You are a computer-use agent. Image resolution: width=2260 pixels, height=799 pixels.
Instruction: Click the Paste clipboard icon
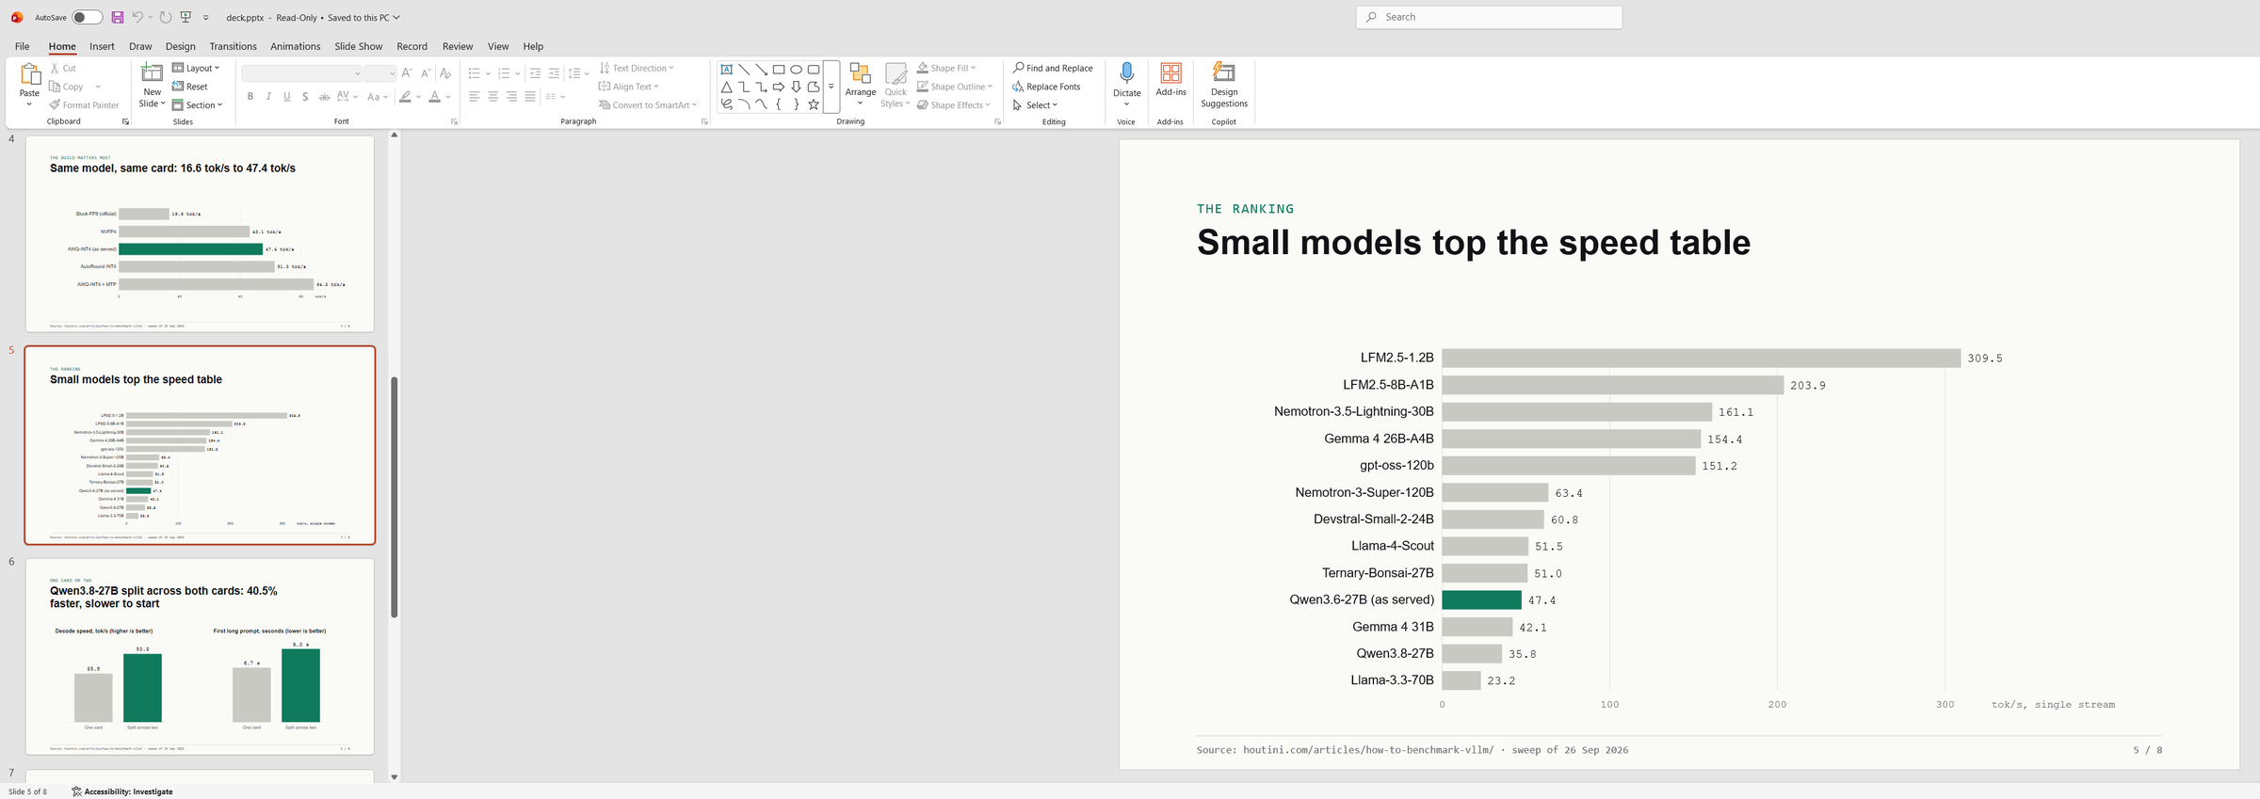coord(30,74)
